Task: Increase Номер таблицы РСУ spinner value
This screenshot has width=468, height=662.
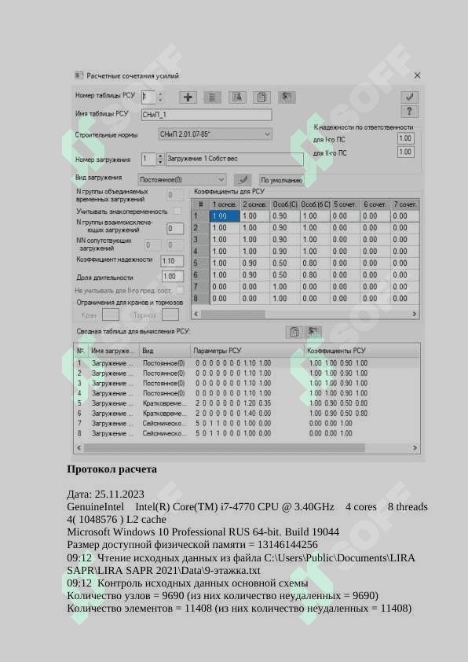Action: point(160,94)
